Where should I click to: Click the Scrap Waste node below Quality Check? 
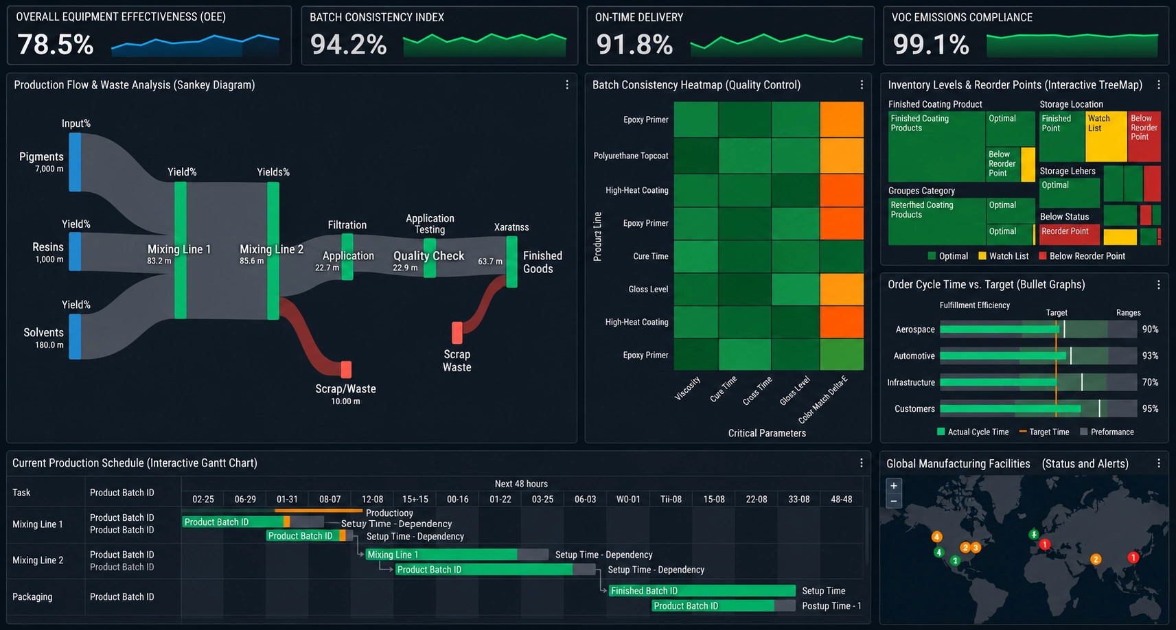(x=457, y=332)
